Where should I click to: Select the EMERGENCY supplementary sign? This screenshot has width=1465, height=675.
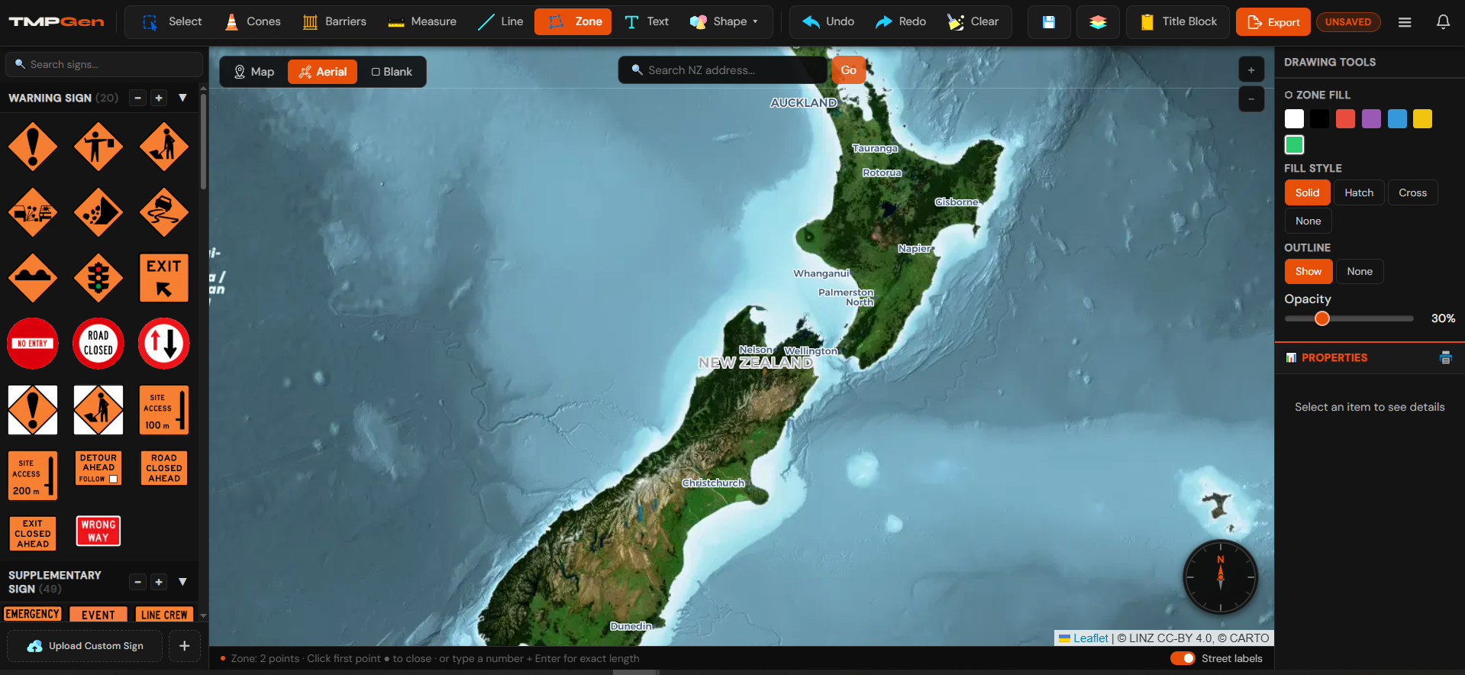[x=33, y=614]
